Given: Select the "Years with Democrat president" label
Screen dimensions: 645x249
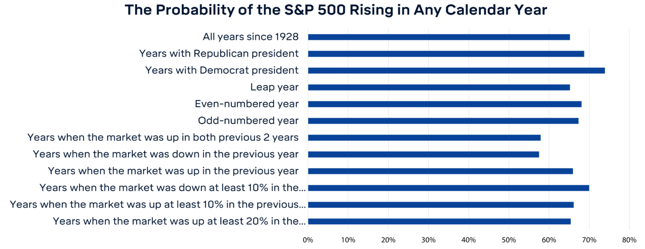Looking at the screenshot, I should 222,70.
